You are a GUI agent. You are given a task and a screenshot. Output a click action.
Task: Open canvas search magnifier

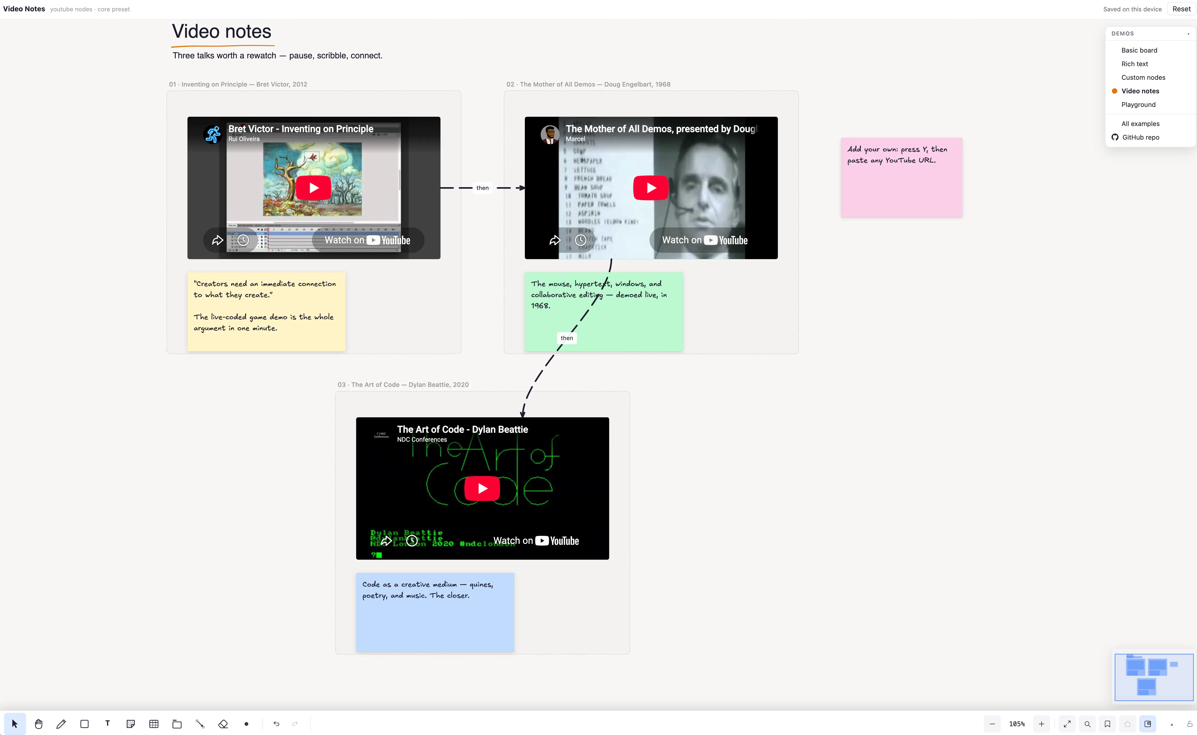[x=1088, y=724]
